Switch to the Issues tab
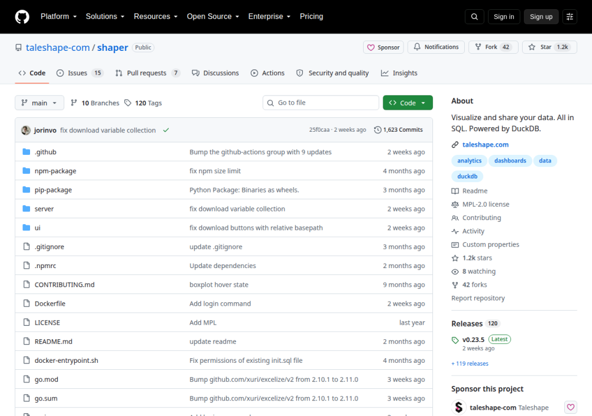Viewport: 592px width, 416px height. click(80, 73)
